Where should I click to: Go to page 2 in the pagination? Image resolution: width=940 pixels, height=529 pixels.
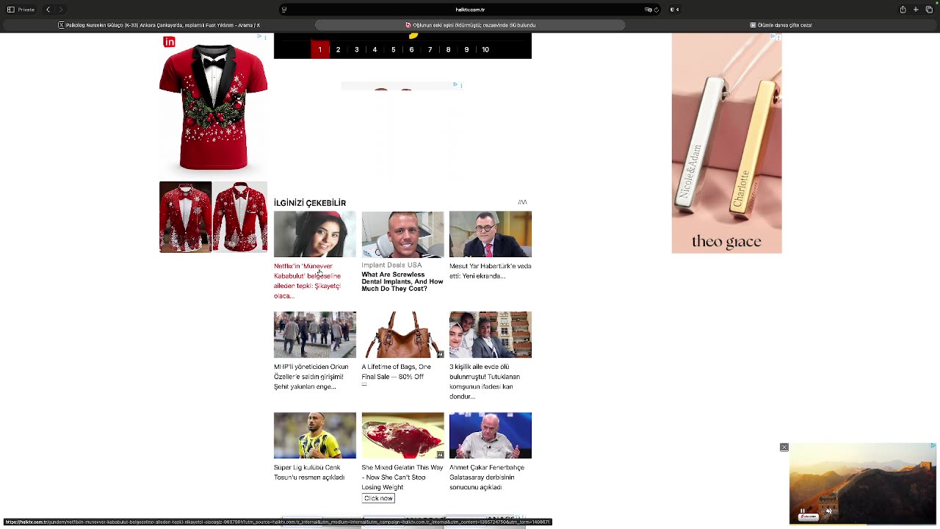[338, 49]
